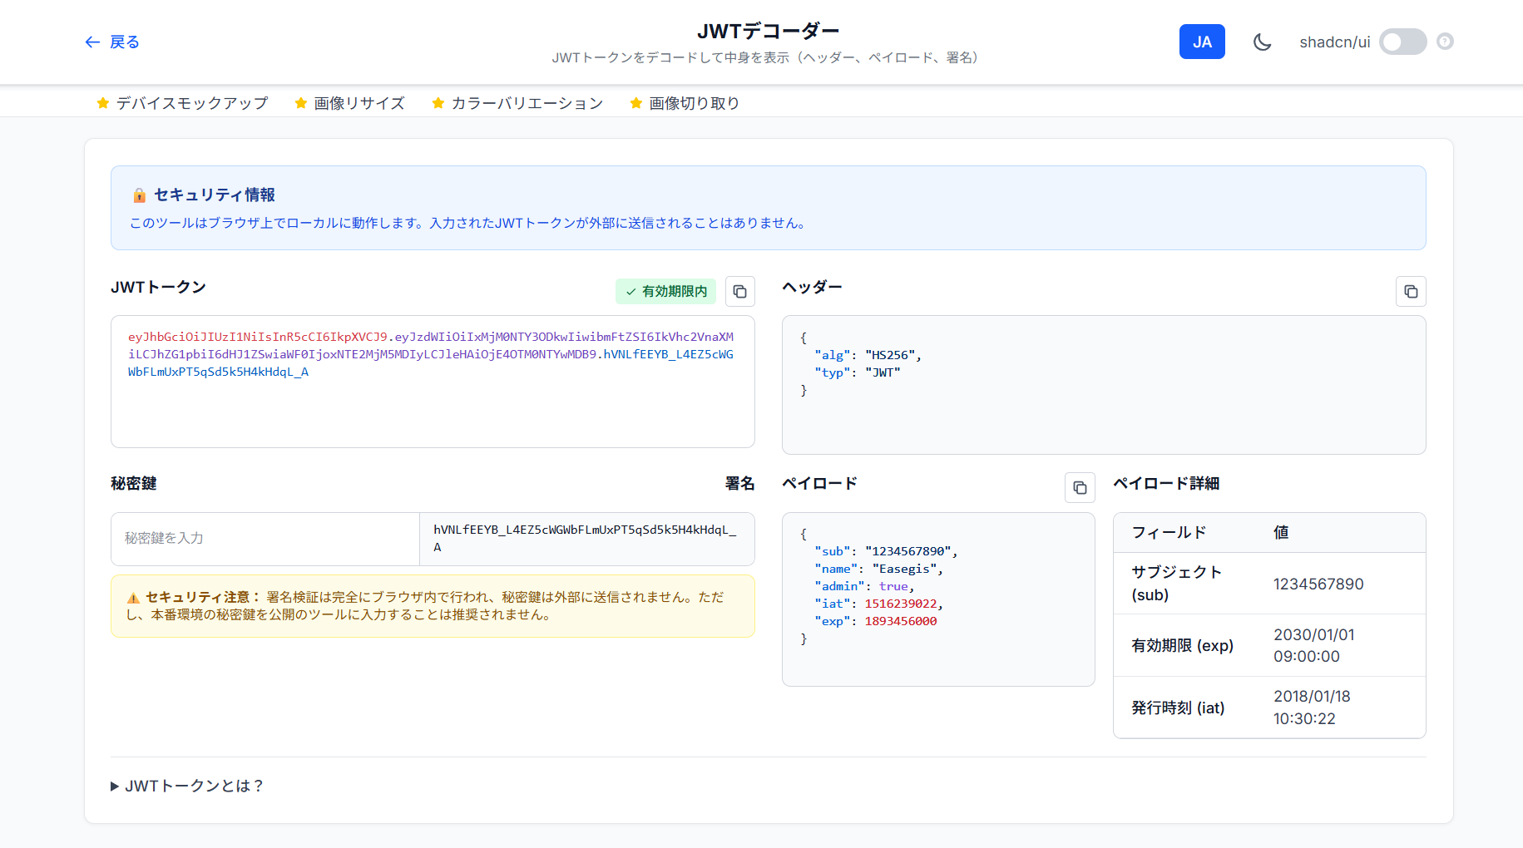Image resolution: width=1523 pixels, height=848 pixels.
Task: Click the 値 column header
Action: point(1281,533)
